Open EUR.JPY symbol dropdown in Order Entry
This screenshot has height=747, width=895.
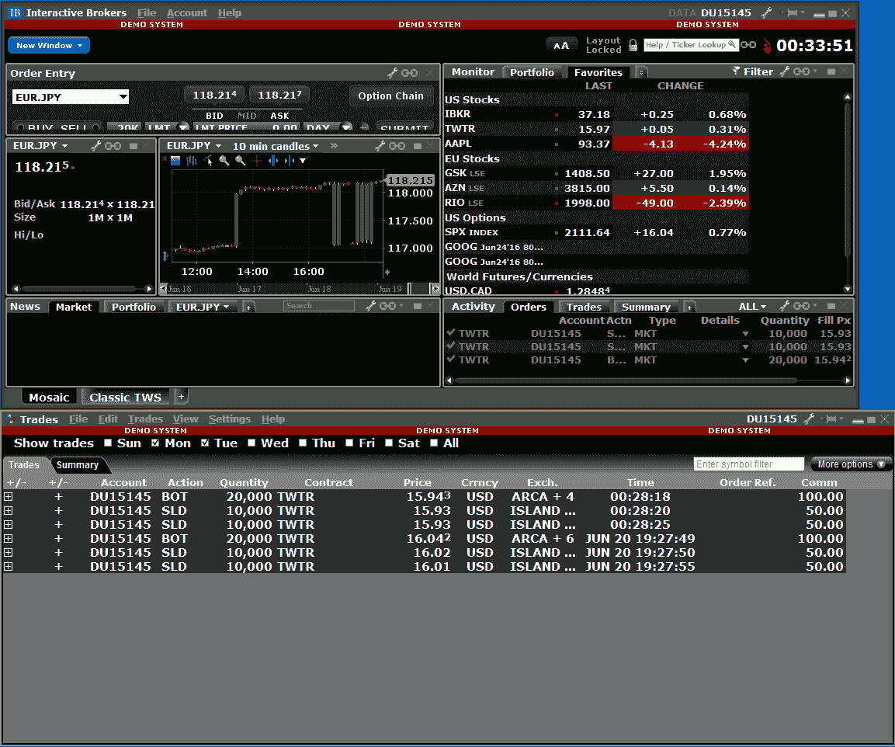coord(123,97)
